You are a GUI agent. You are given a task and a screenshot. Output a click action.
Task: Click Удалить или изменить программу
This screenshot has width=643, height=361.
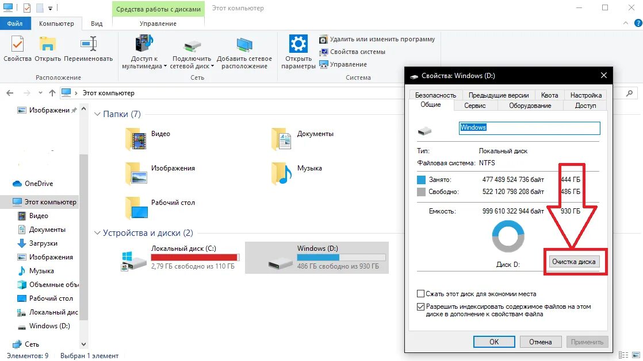(x=377, y=39)
